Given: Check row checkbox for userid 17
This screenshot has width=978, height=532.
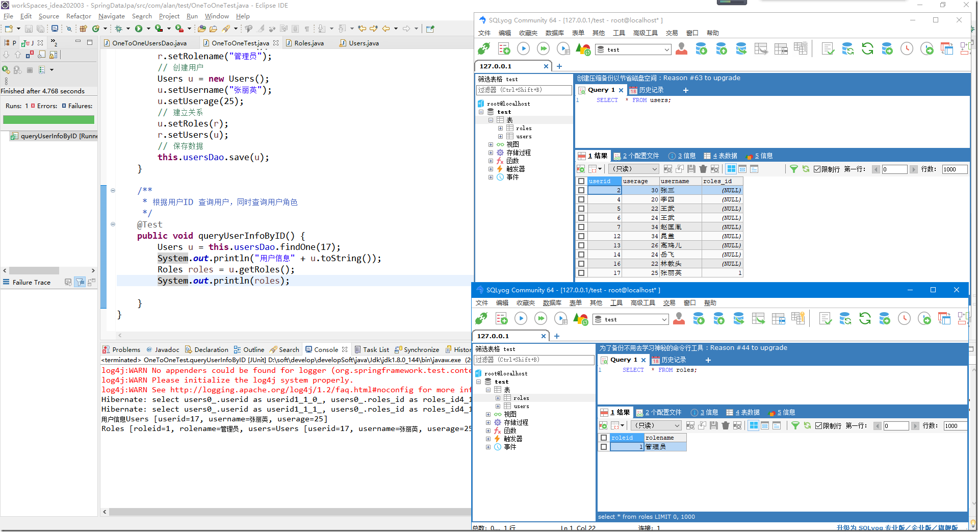Looking at the screenshot, I should click(x=581, y=273).
